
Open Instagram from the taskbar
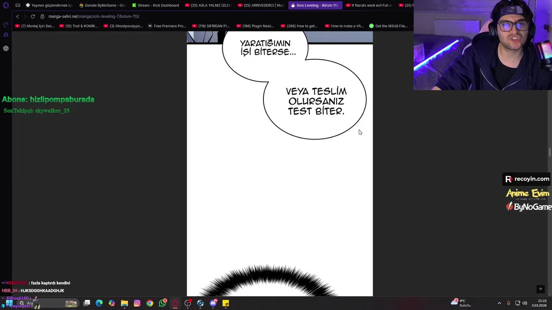point(137,303)
